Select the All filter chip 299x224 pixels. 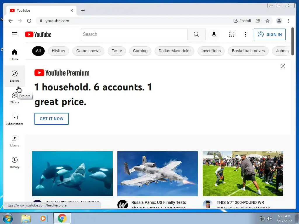point(38,51)
